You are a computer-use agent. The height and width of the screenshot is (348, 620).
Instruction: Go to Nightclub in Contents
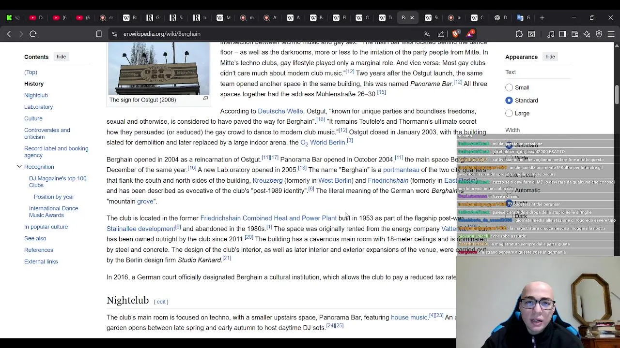(x=36, y=95)
